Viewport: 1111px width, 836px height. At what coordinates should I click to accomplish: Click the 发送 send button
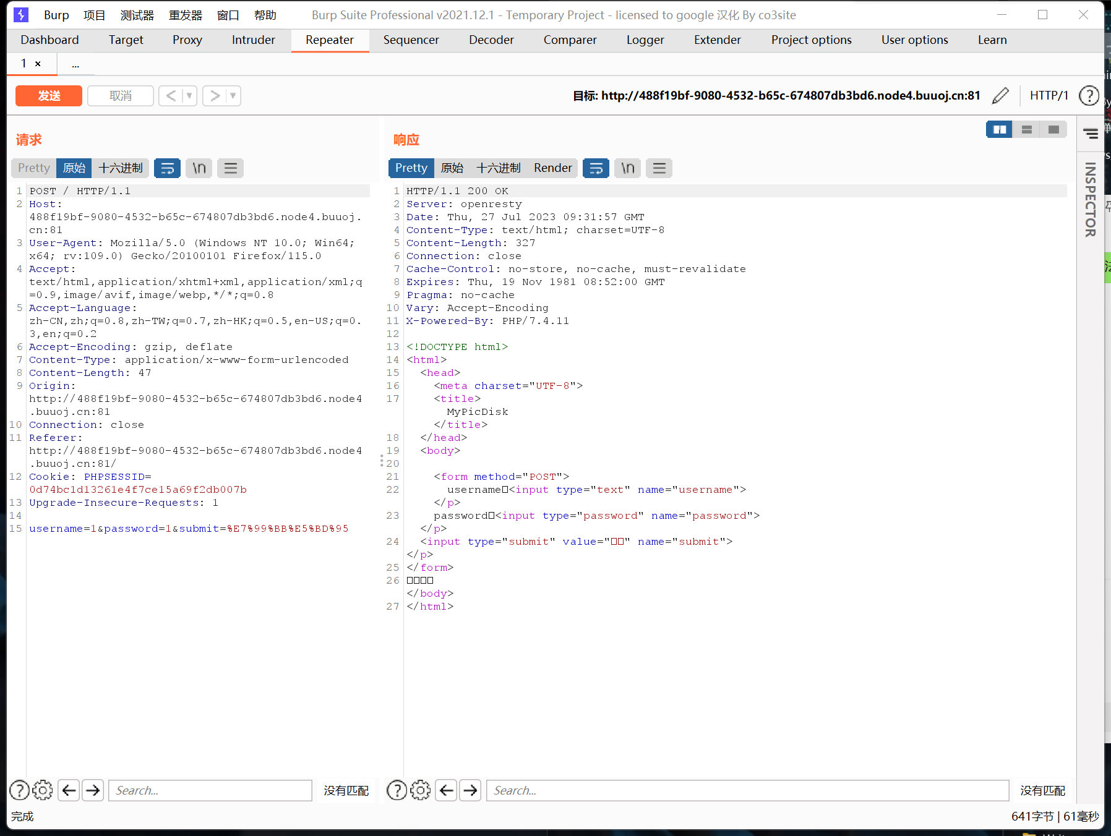pyautogui.click(x=49, y=96)
